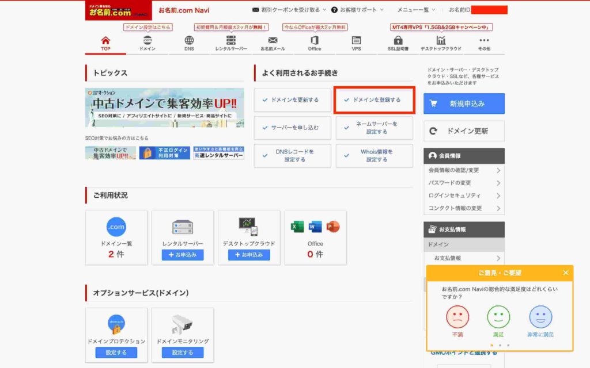This screenshot has height=368, width=590.
Task: Click the shopping cart icon on 新規申込み
Action: (433, 103)
